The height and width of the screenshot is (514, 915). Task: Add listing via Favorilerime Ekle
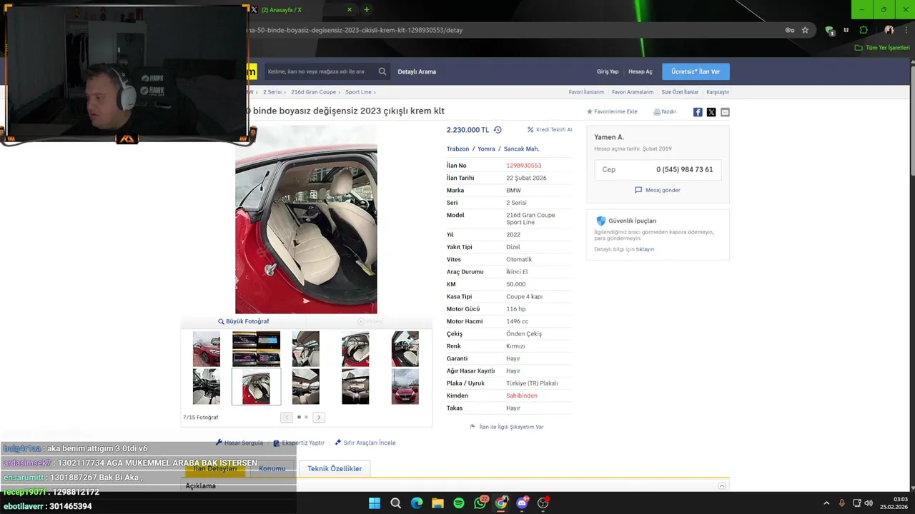point(612,112)
